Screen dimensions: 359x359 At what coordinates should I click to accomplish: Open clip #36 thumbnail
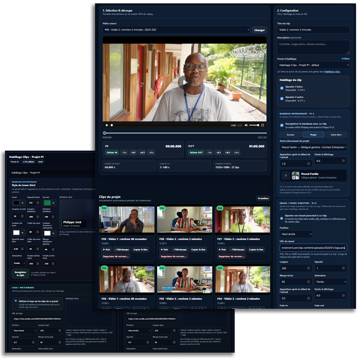point(127,279)
